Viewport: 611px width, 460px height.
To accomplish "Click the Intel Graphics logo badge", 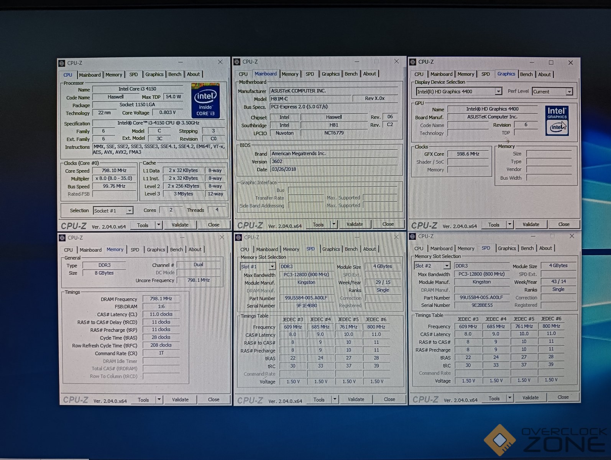I will (x=557, y=121).
